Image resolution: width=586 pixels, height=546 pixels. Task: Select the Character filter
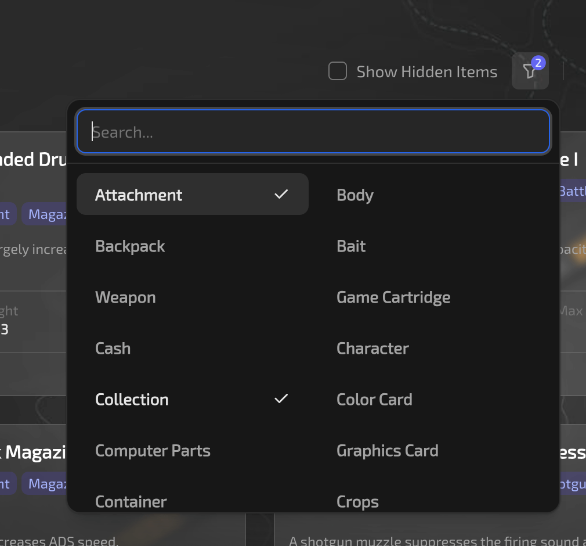(x=373, y=348)
